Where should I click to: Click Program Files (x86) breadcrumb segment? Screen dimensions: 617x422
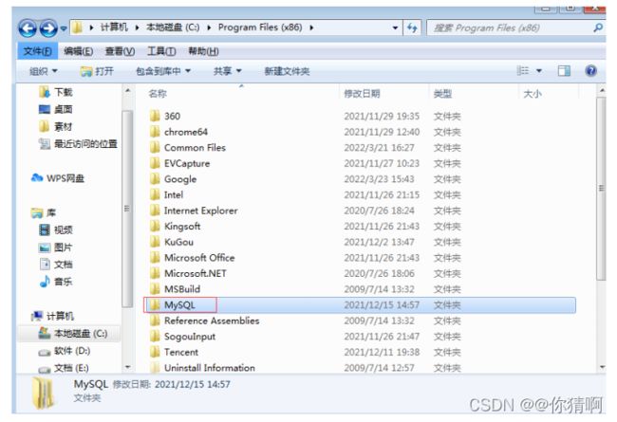[x=260, y=28]
